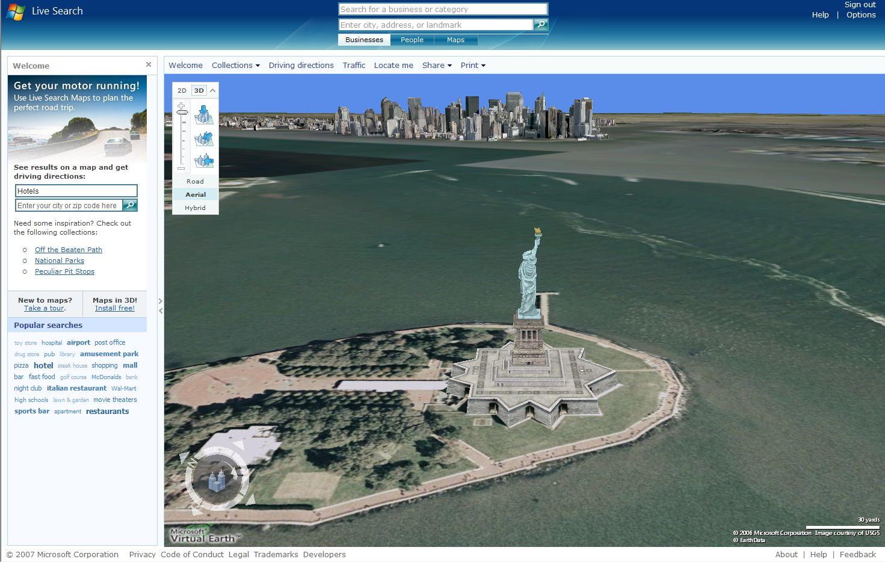Search popular term restaurants
This screenshot has width=885, height=562.
click(x=107, y=412)
